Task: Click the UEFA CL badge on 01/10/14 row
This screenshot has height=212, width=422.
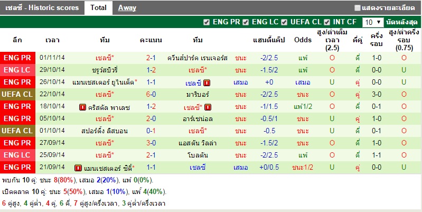Action: pyautogui.click(x=17, y=131)
